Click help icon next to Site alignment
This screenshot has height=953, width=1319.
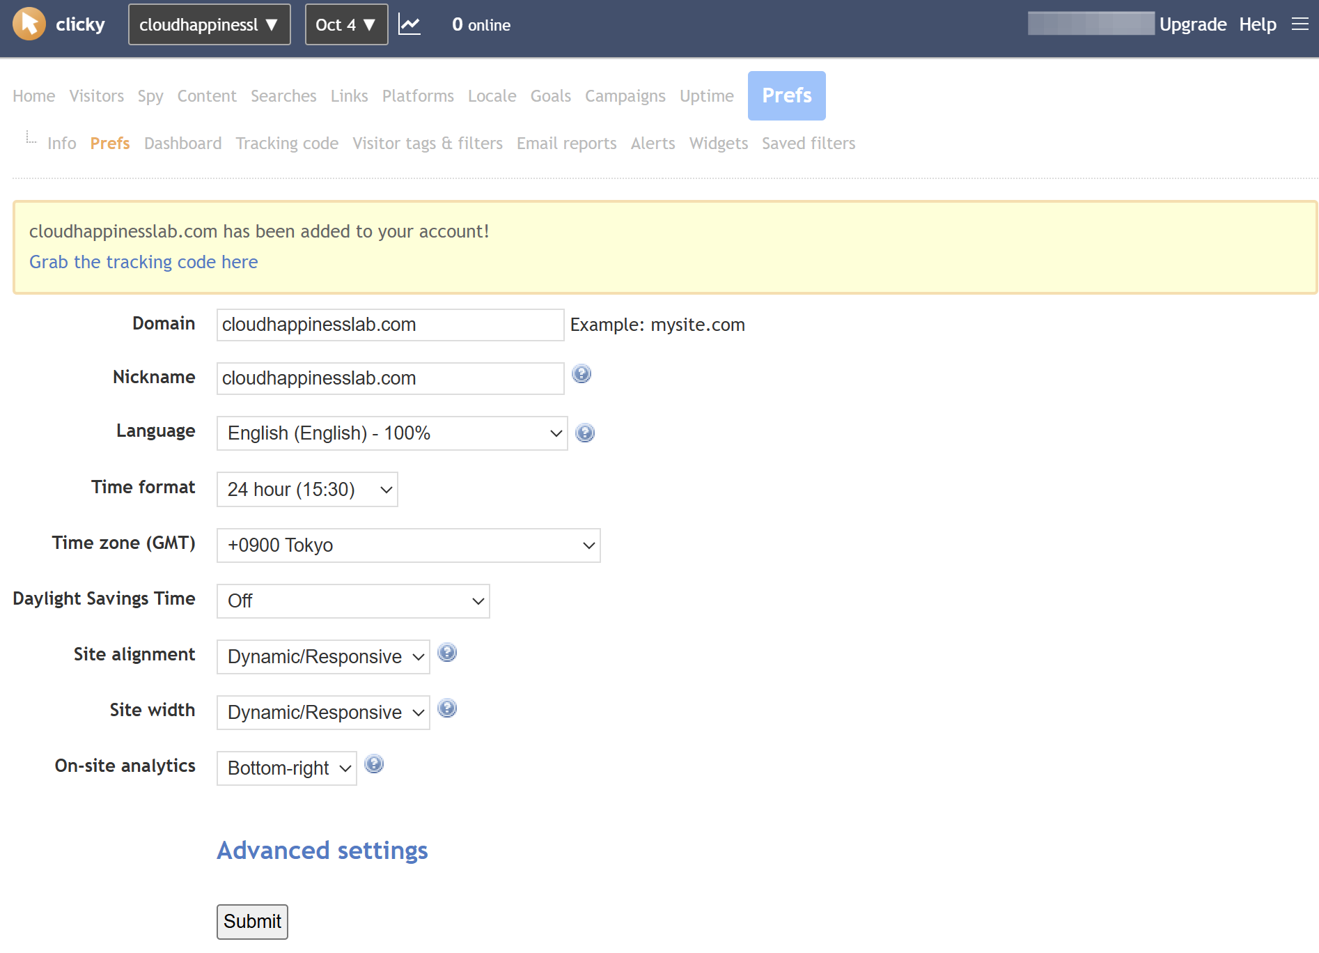pyautogui.click(x=447, y=653)
